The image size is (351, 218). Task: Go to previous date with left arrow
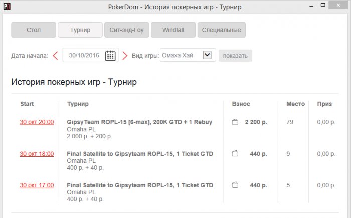[55, 56]
